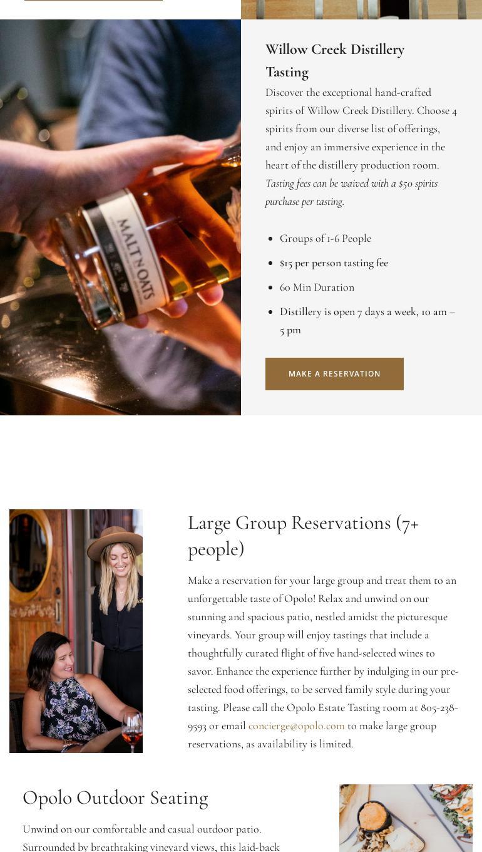Click the 60 Min Duration bullet item

pos(317,287)
